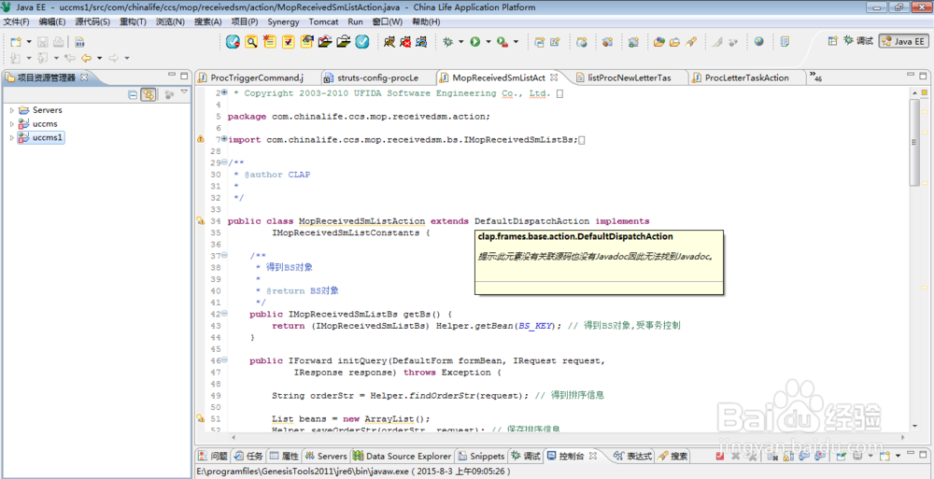Switch to the Java EE perspective
The width and height of the screenshot is (934, 479).
(903, 41)
